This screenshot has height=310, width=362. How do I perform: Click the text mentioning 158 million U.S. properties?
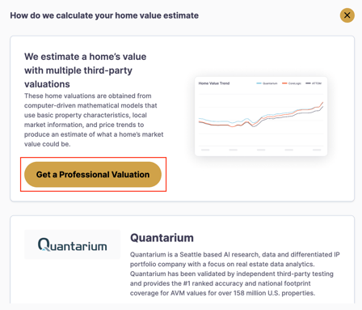point(274,293)
